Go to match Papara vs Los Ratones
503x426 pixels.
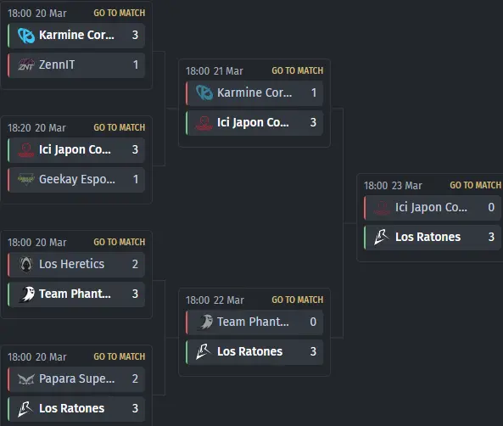point(120,356)
